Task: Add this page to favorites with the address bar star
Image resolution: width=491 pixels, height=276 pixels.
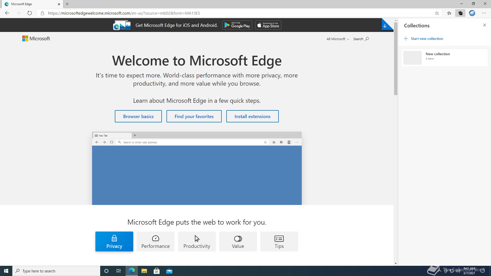Action: pyautogui.click(x=437, y=13)
